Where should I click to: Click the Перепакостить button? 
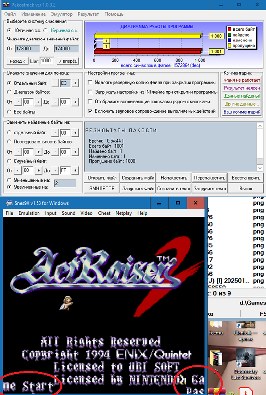click(x=210, y=178)
